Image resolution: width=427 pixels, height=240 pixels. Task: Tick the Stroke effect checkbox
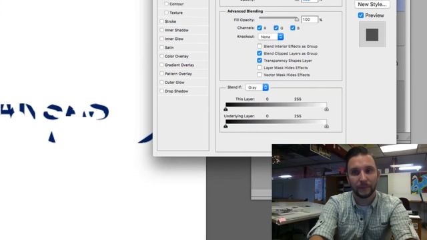(161, 21)
